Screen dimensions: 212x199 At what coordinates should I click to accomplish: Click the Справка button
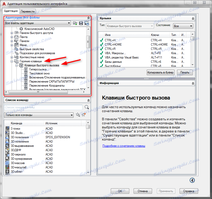pyautogui.click(x=189, y=191)
